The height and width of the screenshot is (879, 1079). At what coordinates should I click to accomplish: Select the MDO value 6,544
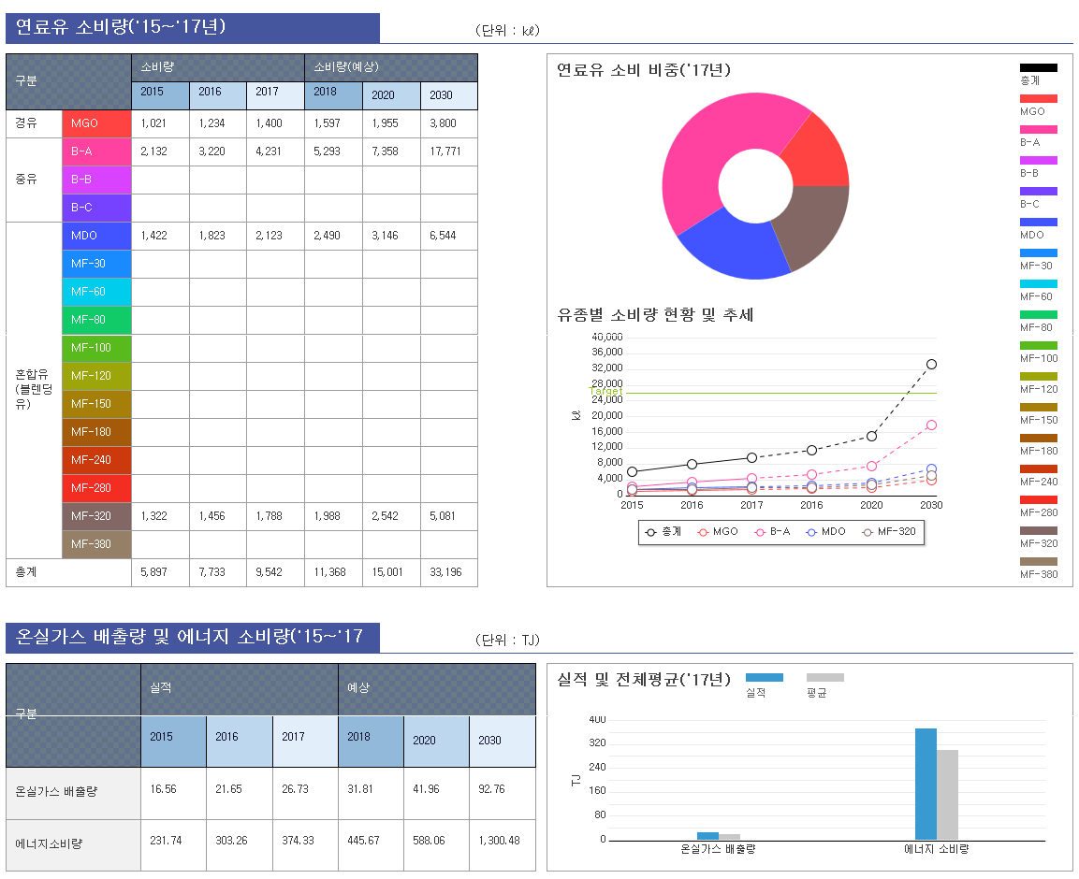point(444,236)
